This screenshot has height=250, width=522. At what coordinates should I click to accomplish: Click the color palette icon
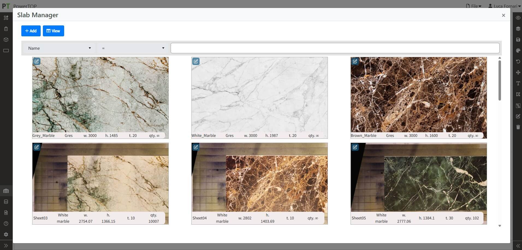(x=518, y=51)
